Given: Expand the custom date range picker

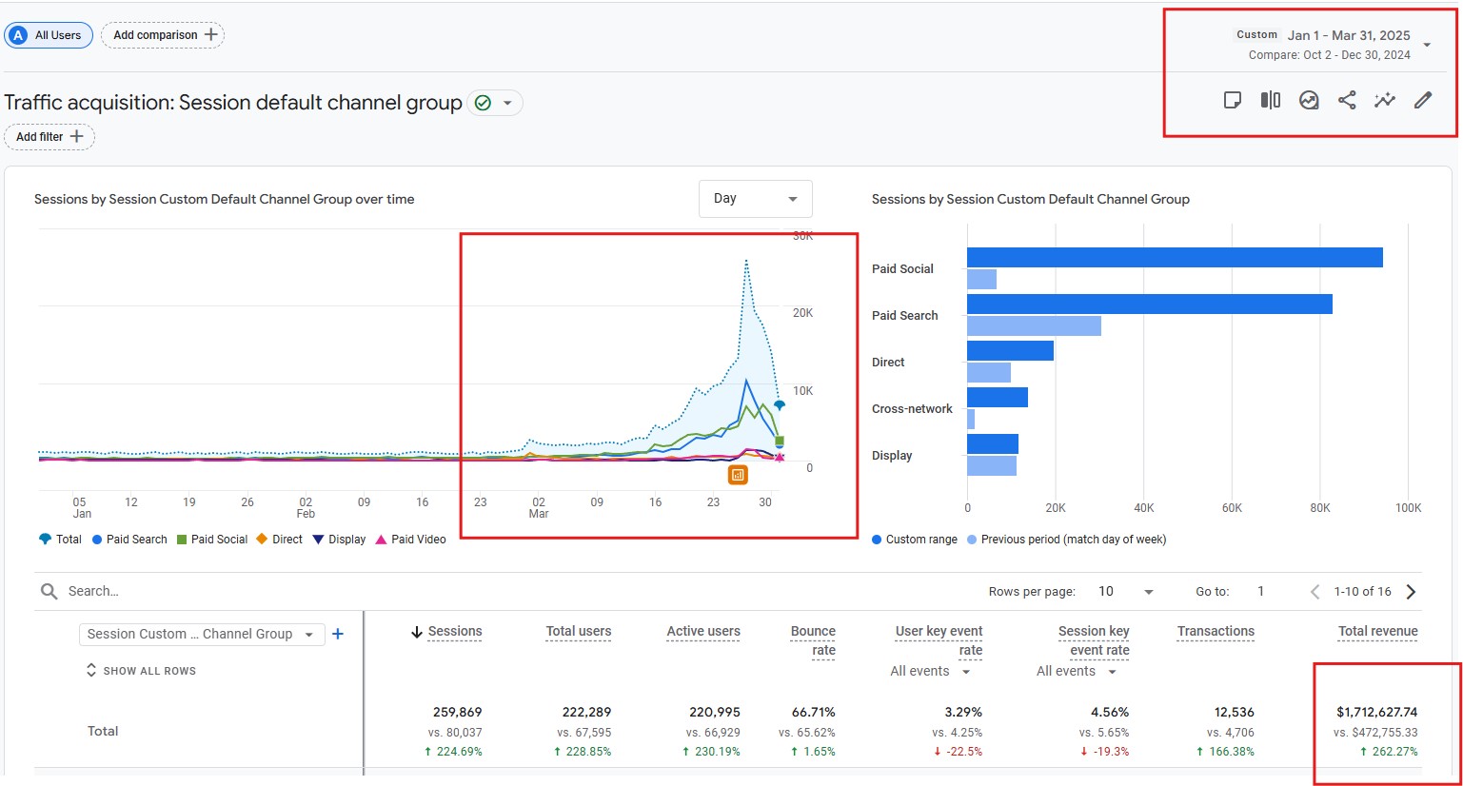Looking at the screenshot, I should 1333,45.
